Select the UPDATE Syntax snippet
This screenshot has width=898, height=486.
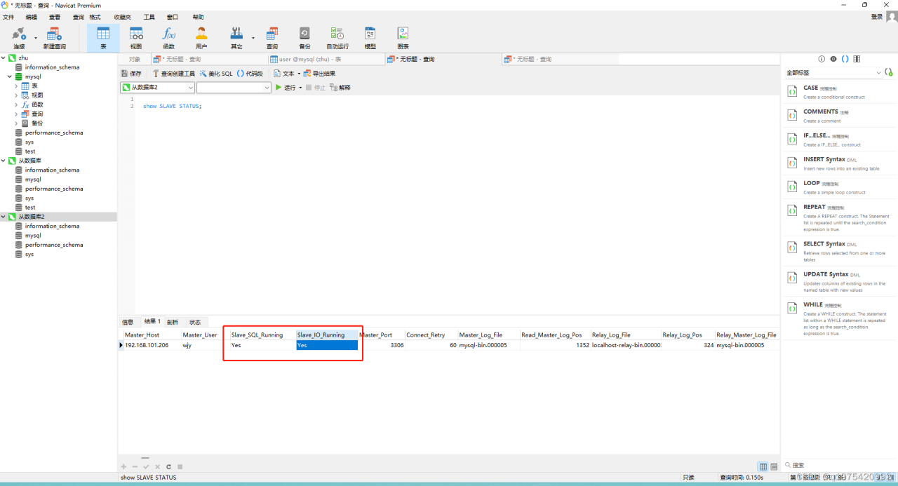tap(838, 281)
